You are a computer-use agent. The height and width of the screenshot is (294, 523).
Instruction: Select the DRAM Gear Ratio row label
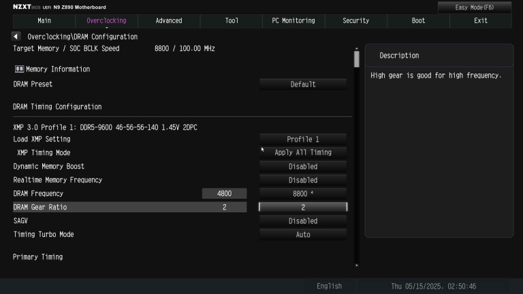point(40,207)
